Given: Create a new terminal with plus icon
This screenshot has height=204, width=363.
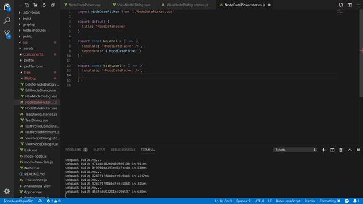Looking at the screenshot, I should click(323, 150).
